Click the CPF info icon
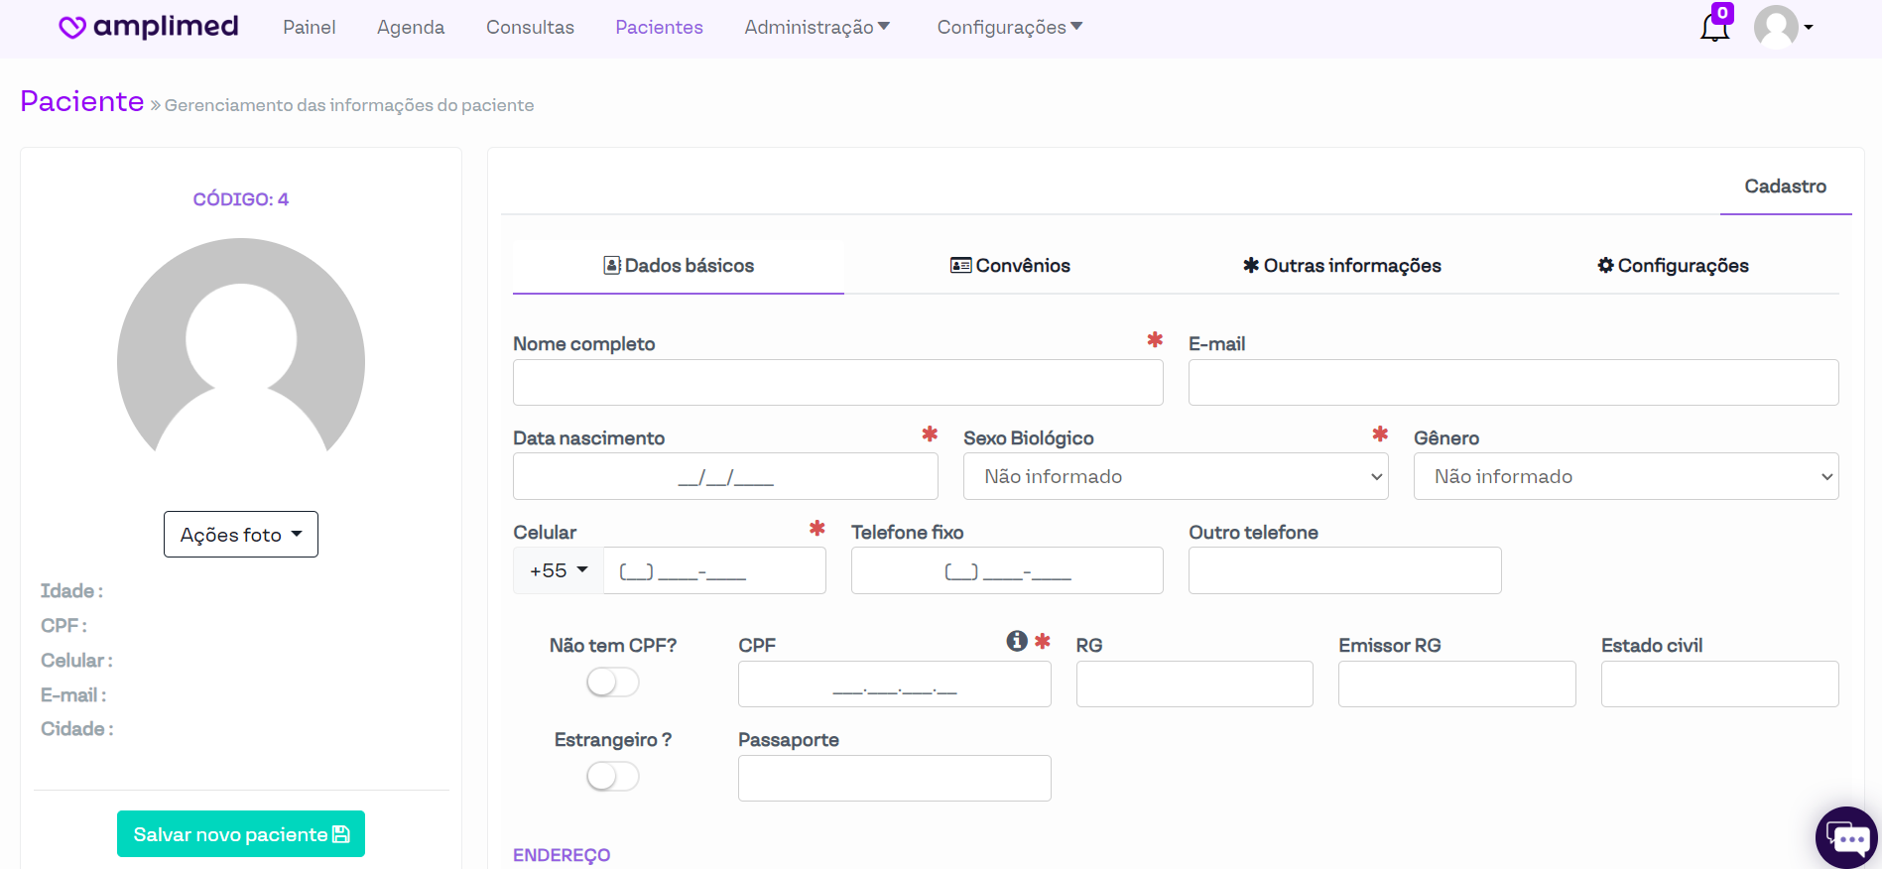Image resolution: width=1882 pixels, height=869 pixels. click(x=1017, y=641)
